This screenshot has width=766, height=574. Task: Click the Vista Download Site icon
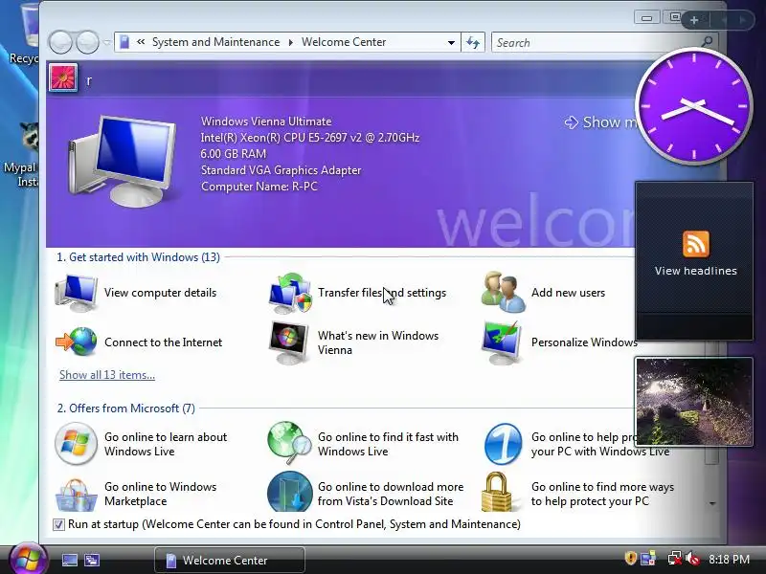(290, 492)
